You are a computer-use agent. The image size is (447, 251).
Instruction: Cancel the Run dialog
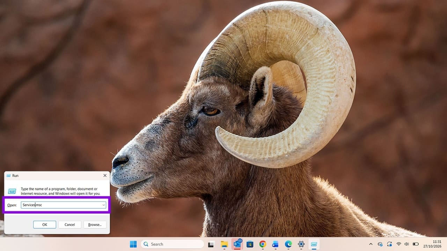pyautogui.click(x=70, y=225)
